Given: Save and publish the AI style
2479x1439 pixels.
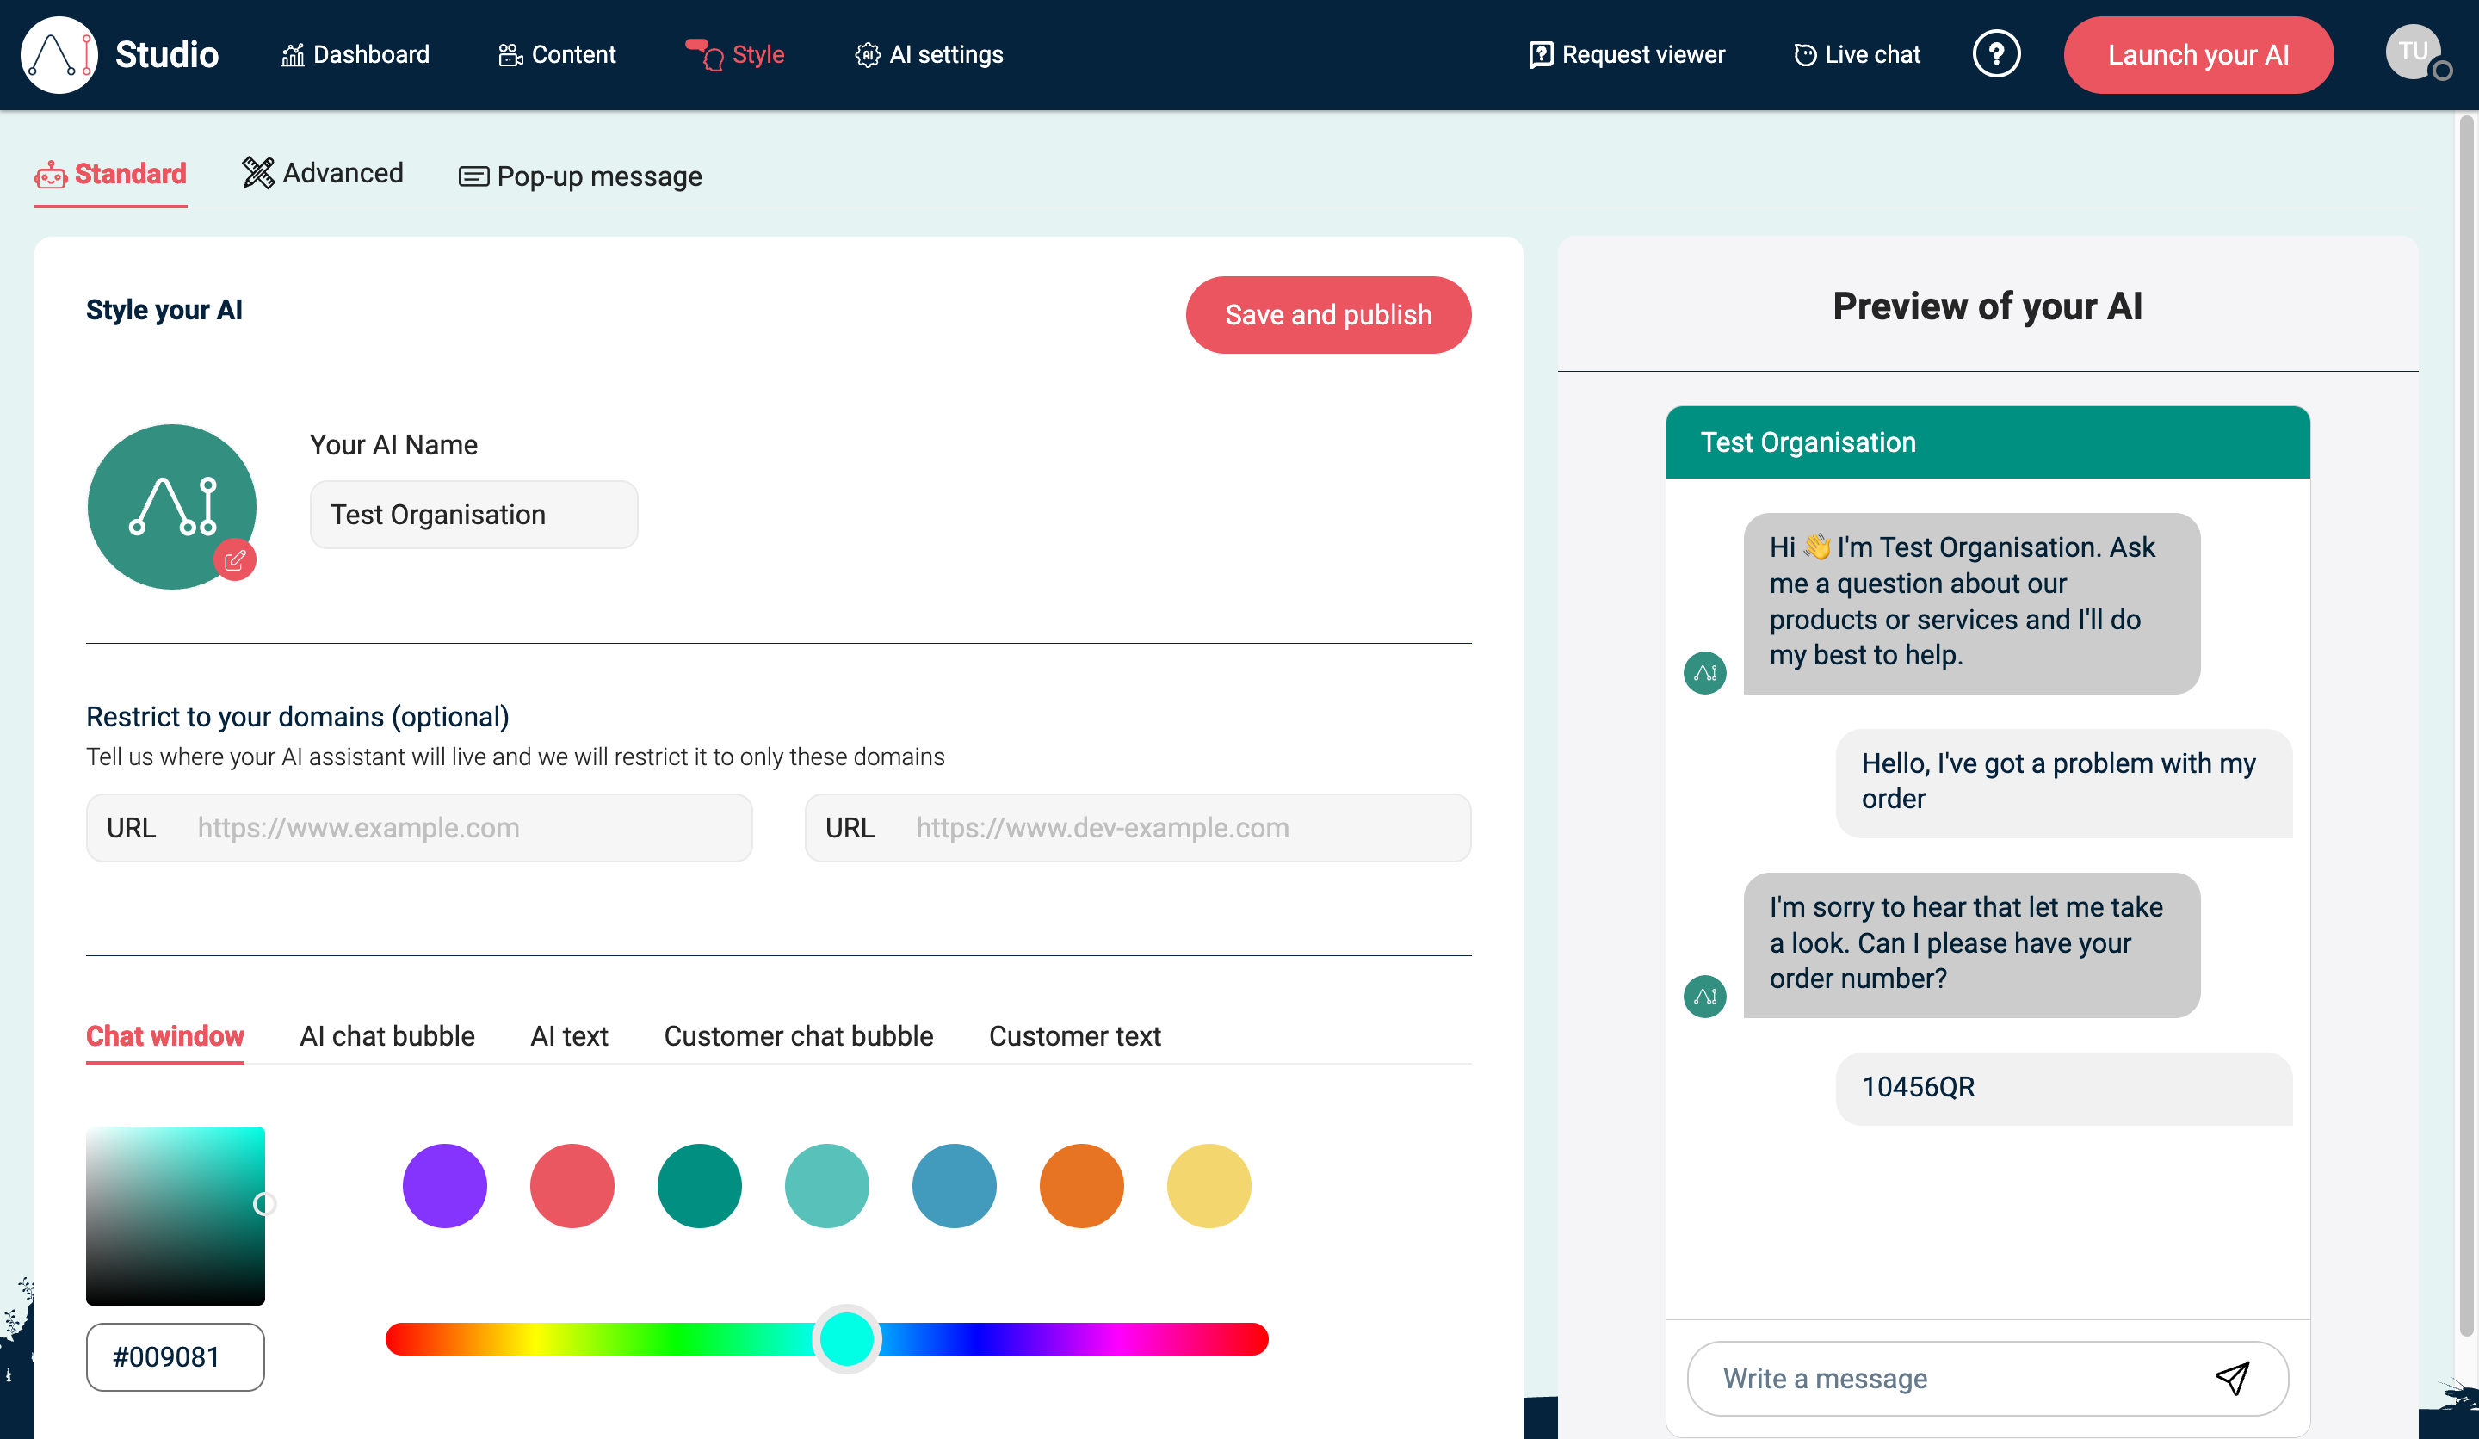Looking at the screenshot, I should pyautogui.click(x=1328, y=315).
